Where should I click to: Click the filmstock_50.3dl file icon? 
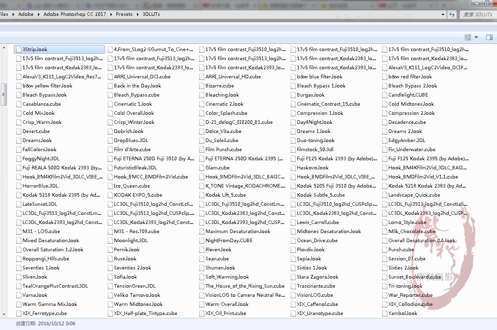click(x=293, y=150)
